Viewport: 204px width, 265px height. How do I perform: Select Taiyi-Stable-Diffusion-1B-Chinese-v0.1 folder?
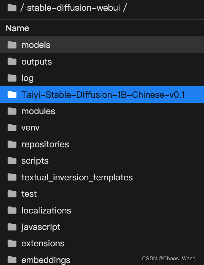(102, 95)
